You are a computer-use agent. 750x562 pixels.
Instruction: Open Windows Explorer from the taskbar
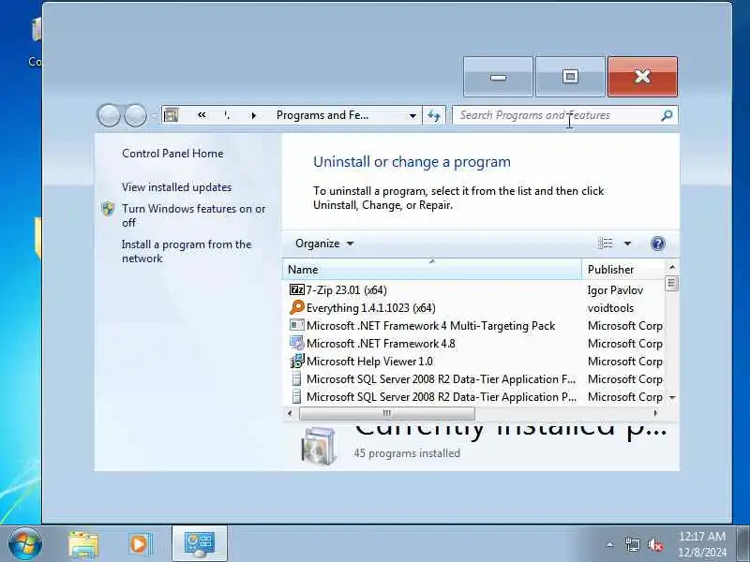tap(83, 544)
